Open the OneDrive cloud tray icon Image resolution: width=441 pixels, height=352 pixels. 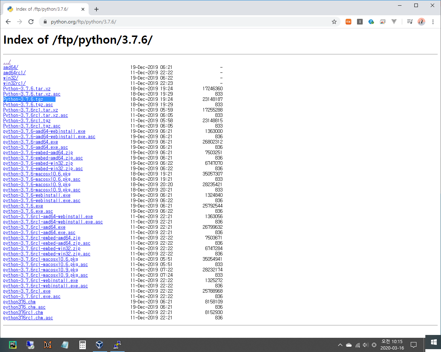click(349, 345)
